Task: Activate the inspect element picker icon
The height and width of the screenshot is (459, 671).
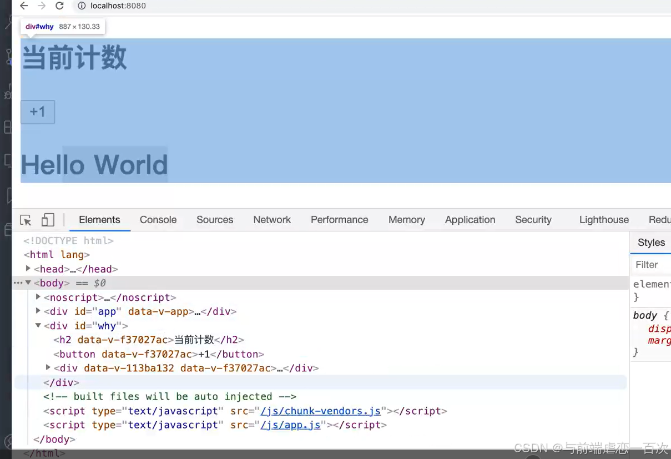Action: pyautogui.click(x=26, y=220)
